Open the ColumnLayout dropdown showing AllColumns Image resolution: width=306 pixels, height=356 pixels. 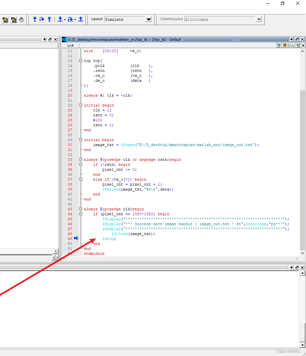(259, 19)
